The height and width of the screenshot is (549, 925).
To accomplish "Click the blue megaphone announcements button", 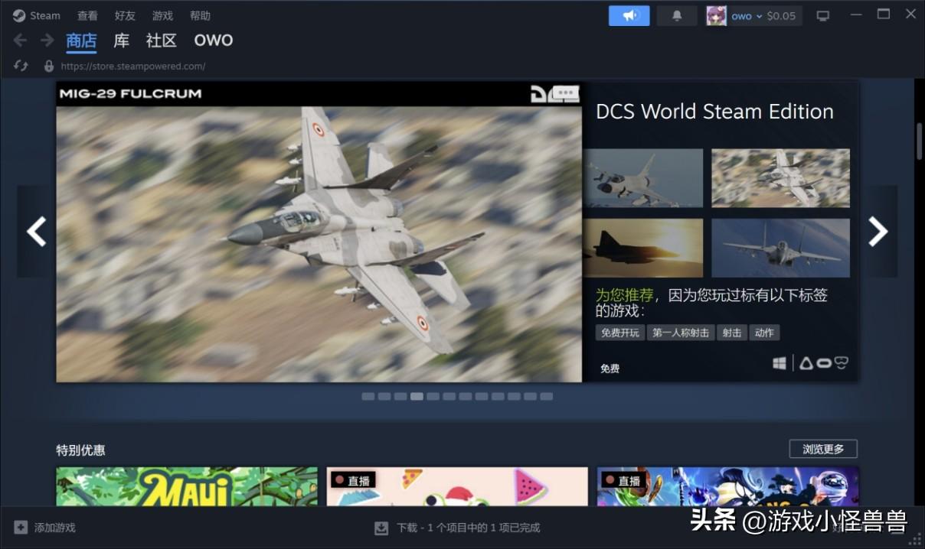I will (x=629, y=15).
